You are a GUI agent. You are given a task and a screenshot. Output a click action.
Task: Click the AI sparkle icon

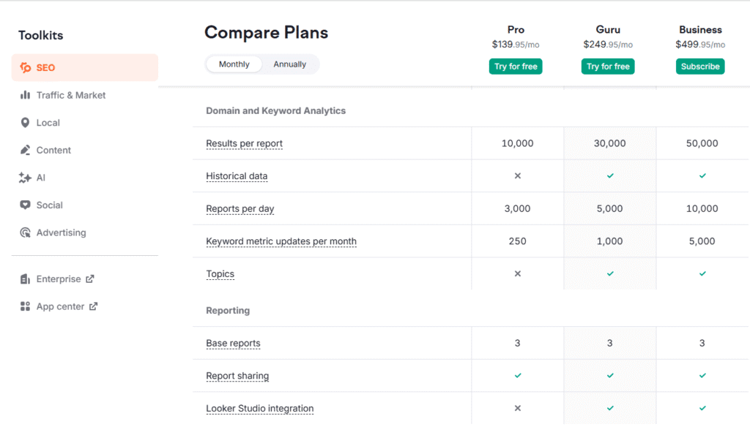pyautogui.click(x=26, y=178)
